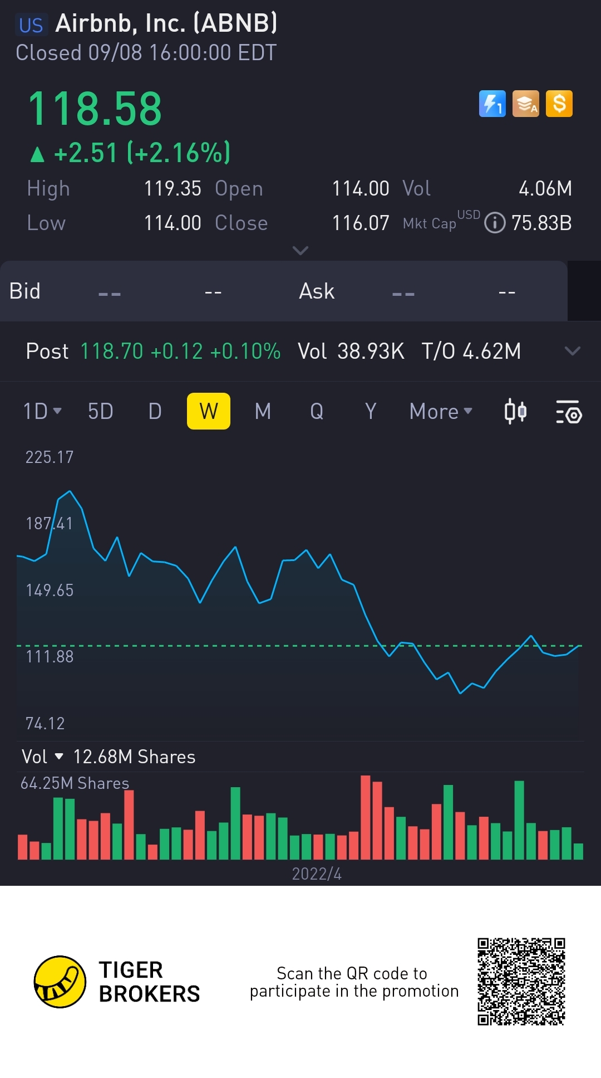Select the Q quarterly chart tab

click(x=317, y=412)
